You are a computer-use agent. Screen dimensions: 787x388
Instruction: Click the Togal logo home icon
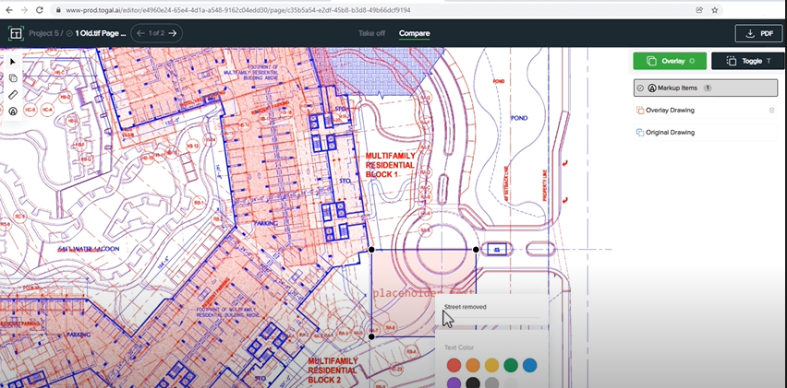(16, 33)
